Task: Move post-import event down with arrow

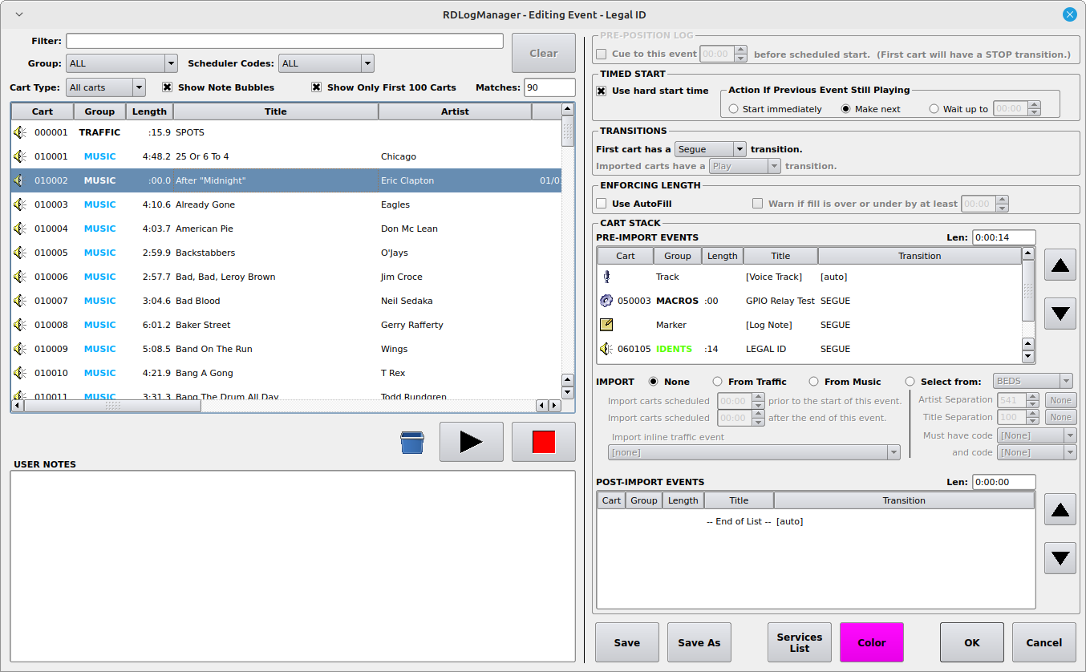Action: tap(1060, 557)
